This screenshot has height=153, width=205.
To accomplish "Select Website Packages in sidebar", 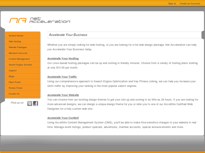I will [23, 47].
